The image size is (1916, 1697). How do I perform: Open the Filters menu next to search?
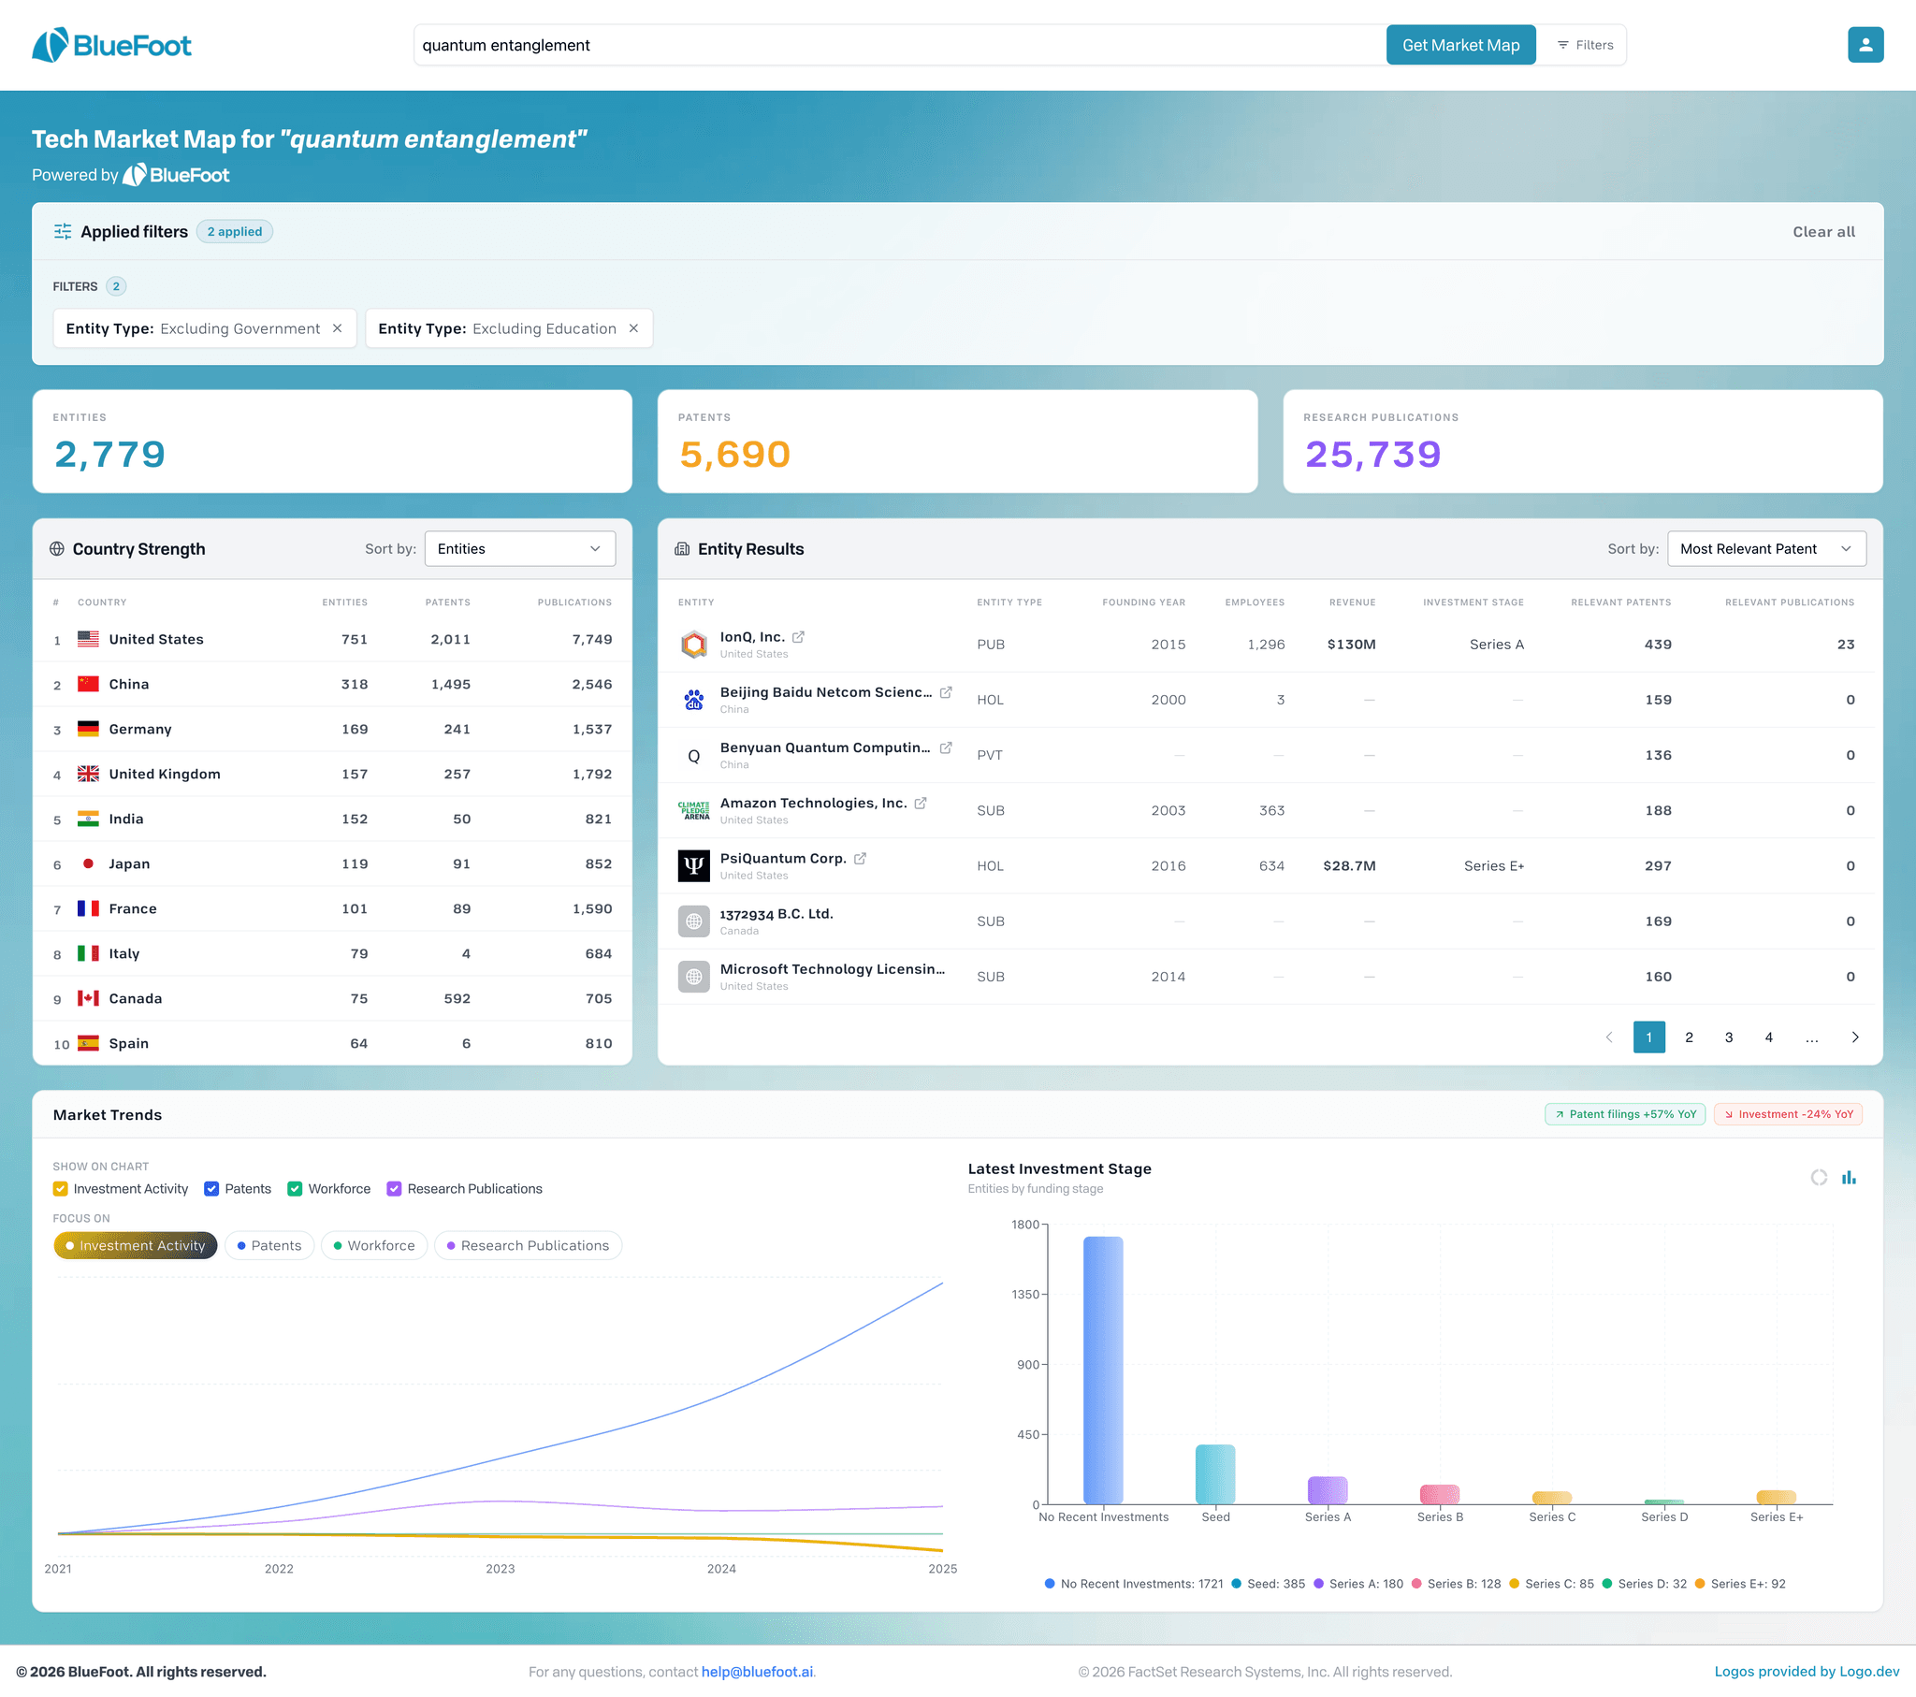point(1585,45)
